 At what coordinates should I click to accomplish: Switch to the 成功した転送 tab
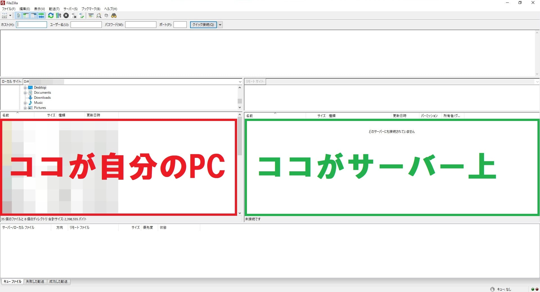click(58, 282)
